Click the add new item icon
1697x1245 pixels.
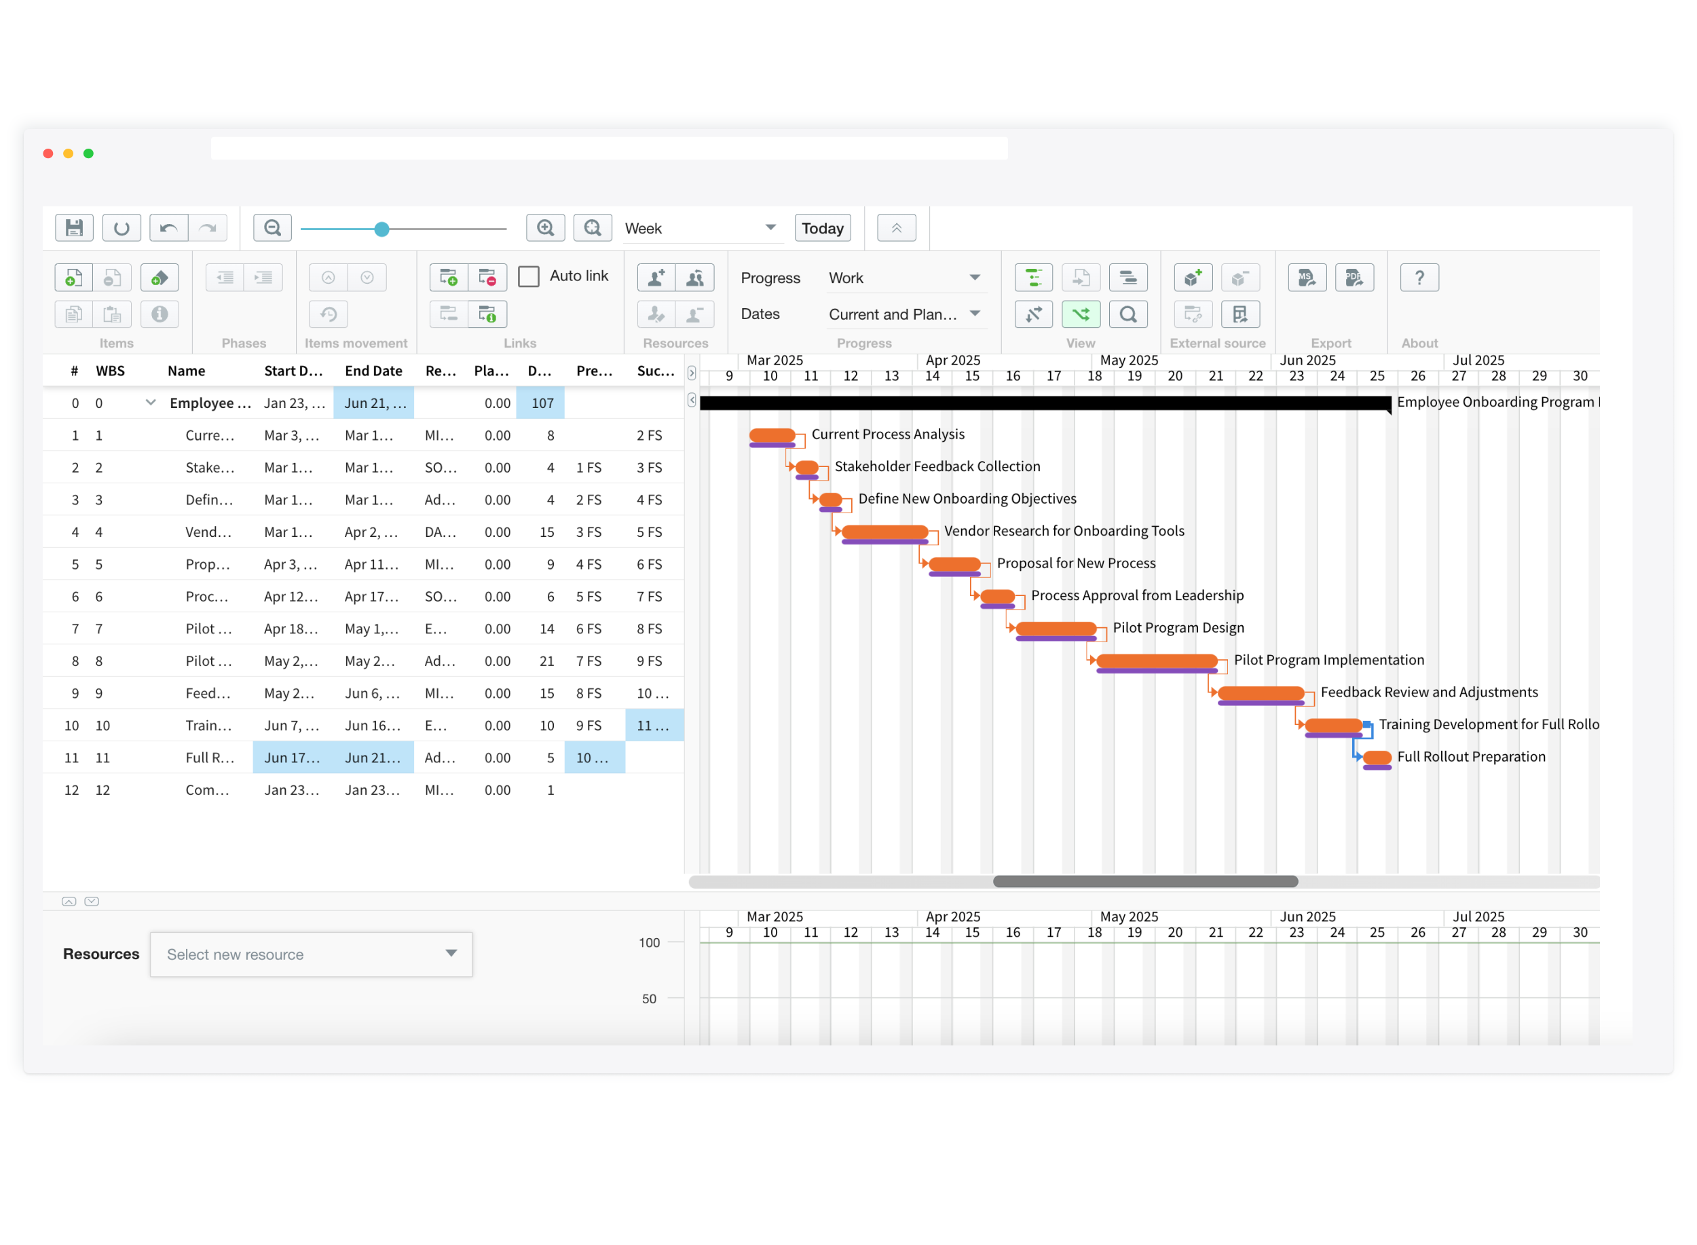(73, 278)
